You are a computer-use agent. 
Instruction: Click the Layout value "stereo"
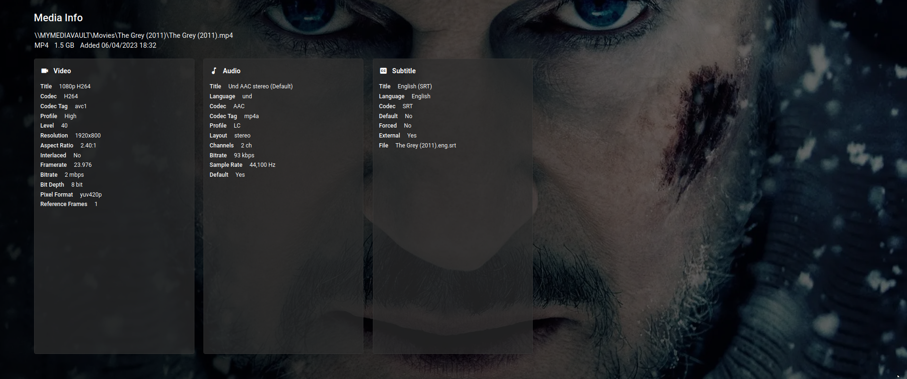243,136
